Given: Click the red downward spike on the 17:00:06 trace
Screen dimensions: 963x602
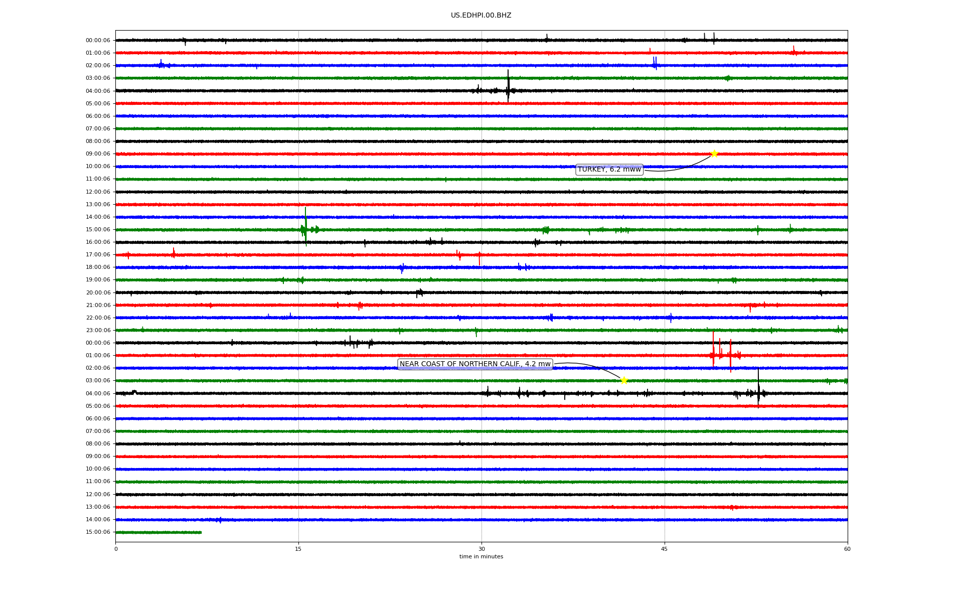Looking at the screenshot, I should pyautogui.click(x=479, y=259).
